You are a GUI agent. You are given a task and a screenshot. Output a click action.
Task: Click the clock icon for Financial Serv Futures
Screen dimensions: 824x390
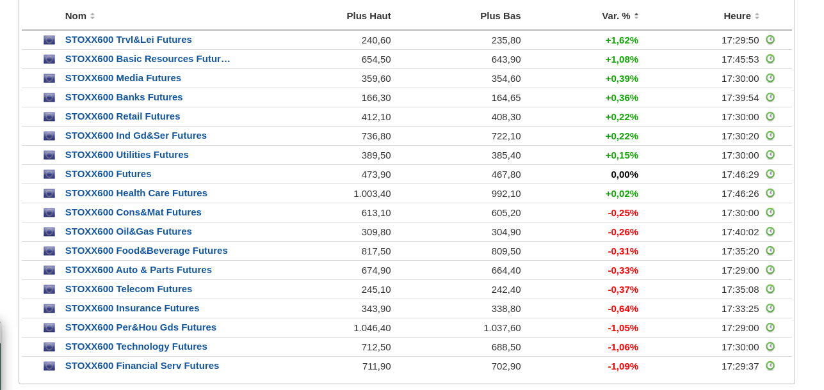(x=770, y=366)
